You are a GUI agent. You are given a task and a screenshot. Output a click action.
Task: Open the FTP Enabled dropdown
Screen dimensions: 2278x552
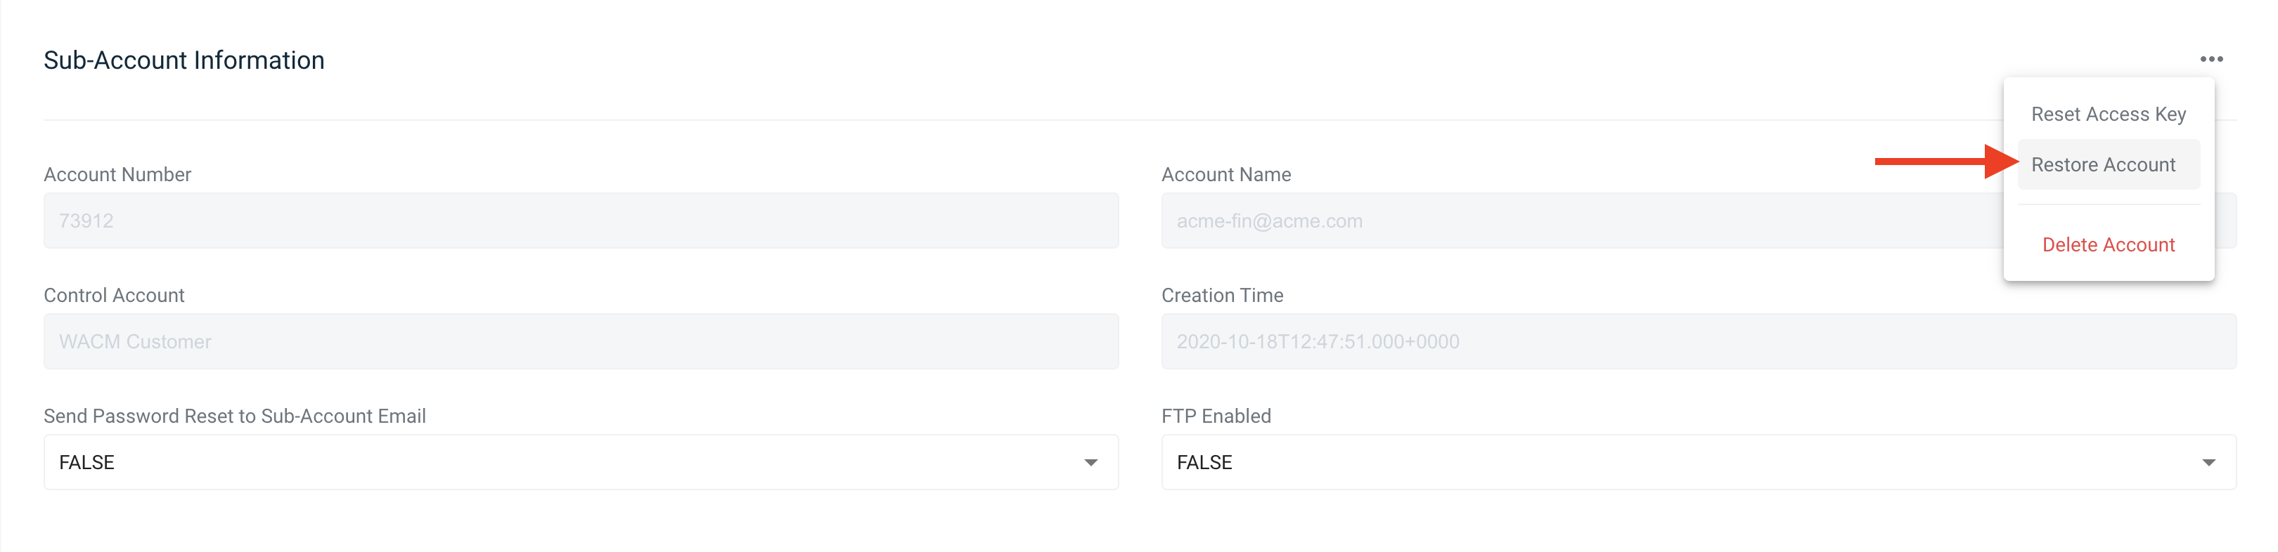(x=1698, y=462)
